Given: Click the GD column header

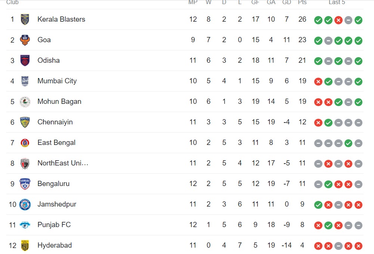Looking at the screenshot, I should click(x=287, y=2).
